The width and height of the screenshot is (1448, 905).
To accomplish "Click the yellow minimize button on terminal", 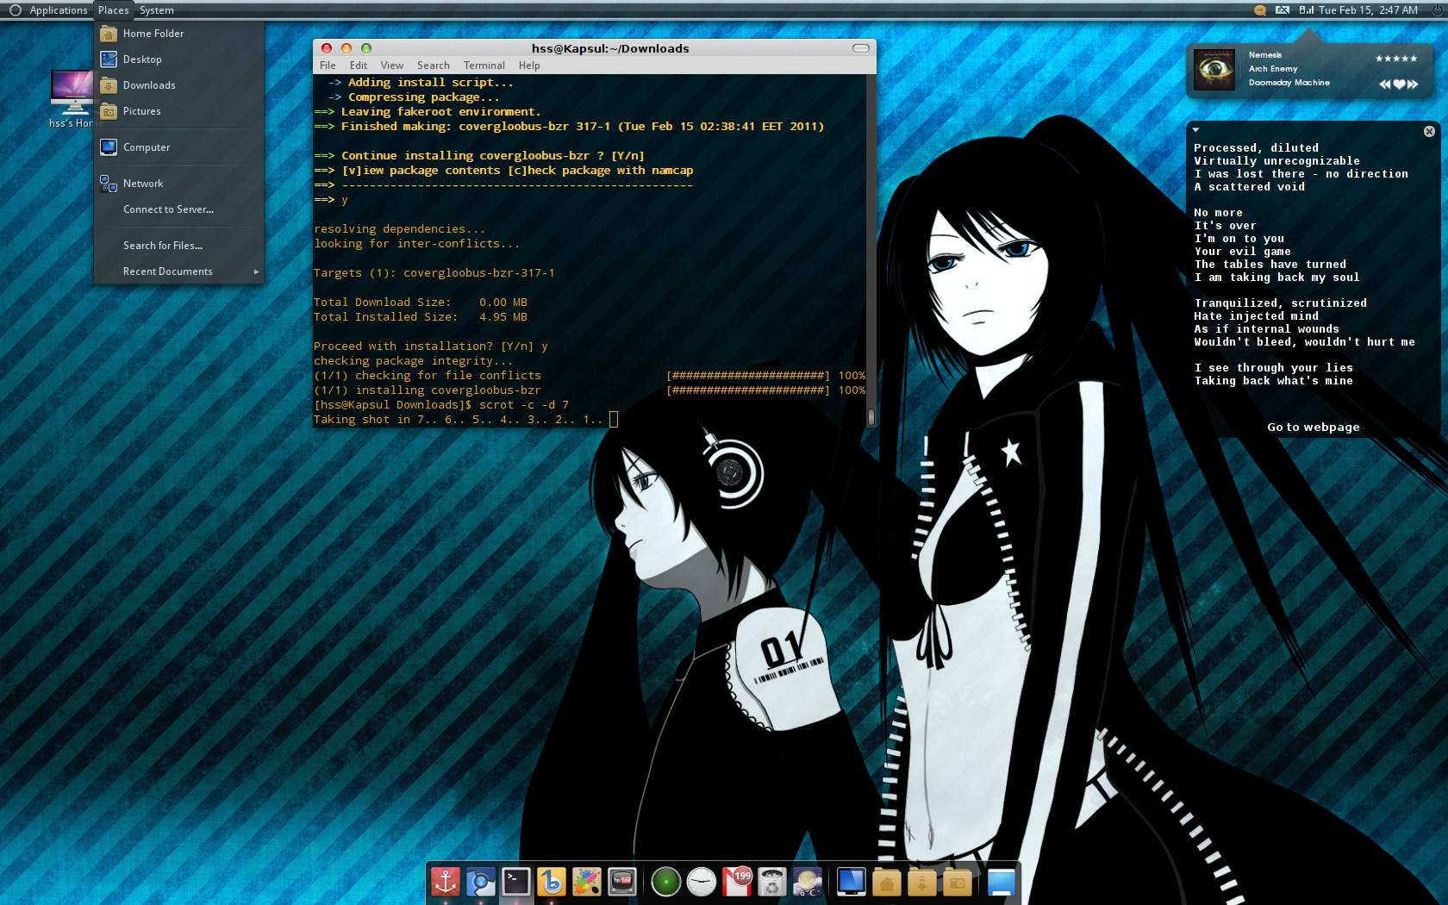I will pyautogui.click(x=346, y=48).
